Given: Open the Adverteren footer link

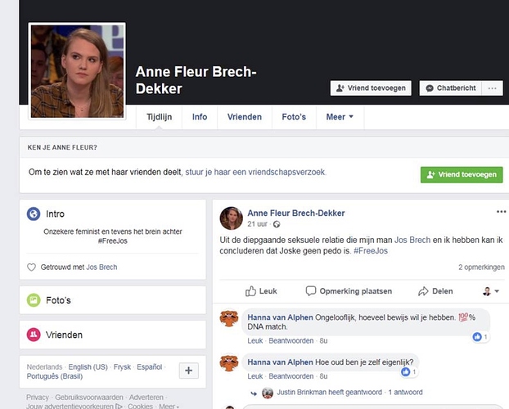Looking at the screenshot, I should click(x=146, y=398).
